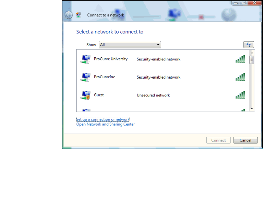271x211 pixels.
Task: Click signal strength bars for Guest
Action: (x=240, y=95)
